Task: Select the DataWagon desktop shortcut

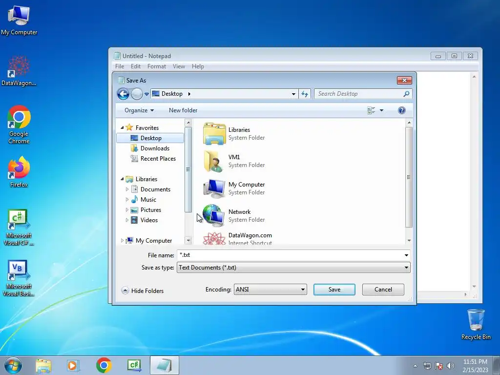Action: [x=19, y=71]
